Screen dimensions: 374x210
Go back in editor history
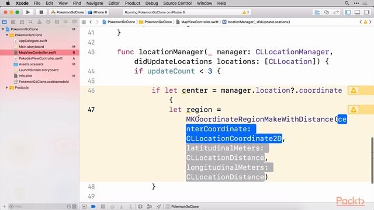pos(91,22)
